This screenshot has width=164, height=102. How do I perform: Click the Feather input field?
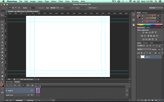click(x=31, y=8)
